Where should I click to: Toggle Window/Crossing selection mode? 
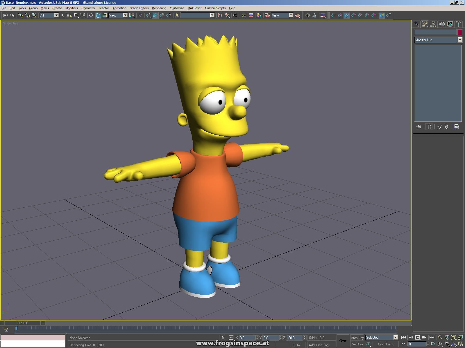(83, 15)
